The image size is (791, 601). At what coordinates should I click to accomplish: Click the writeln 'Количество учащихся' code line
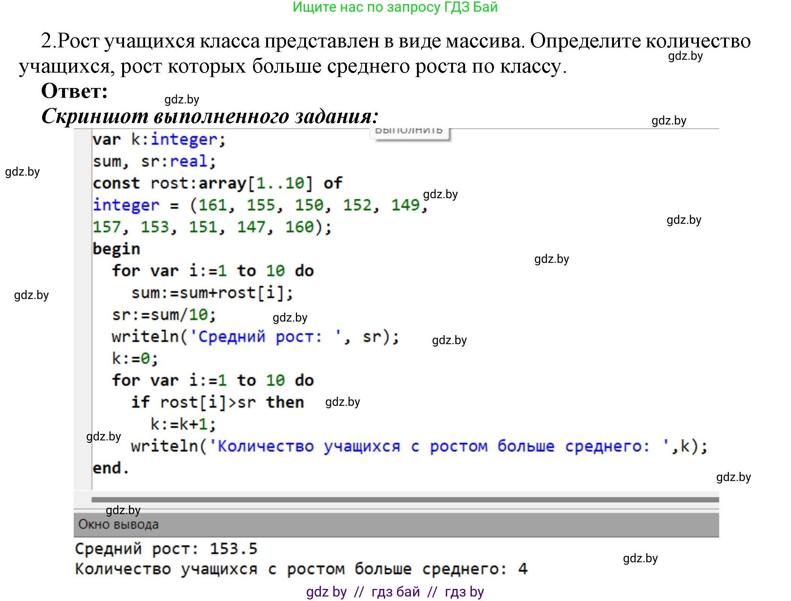pyautogui.click(x=419, y=446)
